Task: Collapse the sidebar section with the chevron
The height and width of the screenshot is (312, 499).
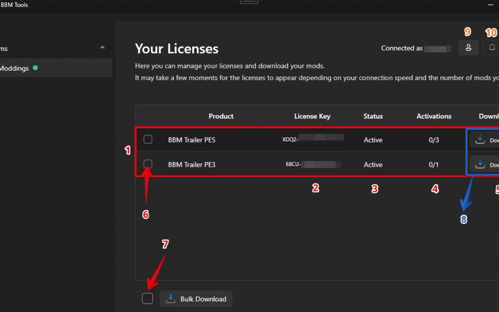Action: [102, 48]
